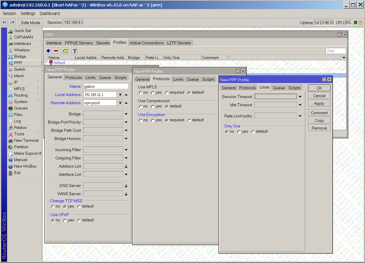Click the blue plus add-profile icon
The image size is (365, 263).
[x=48, y=51]
